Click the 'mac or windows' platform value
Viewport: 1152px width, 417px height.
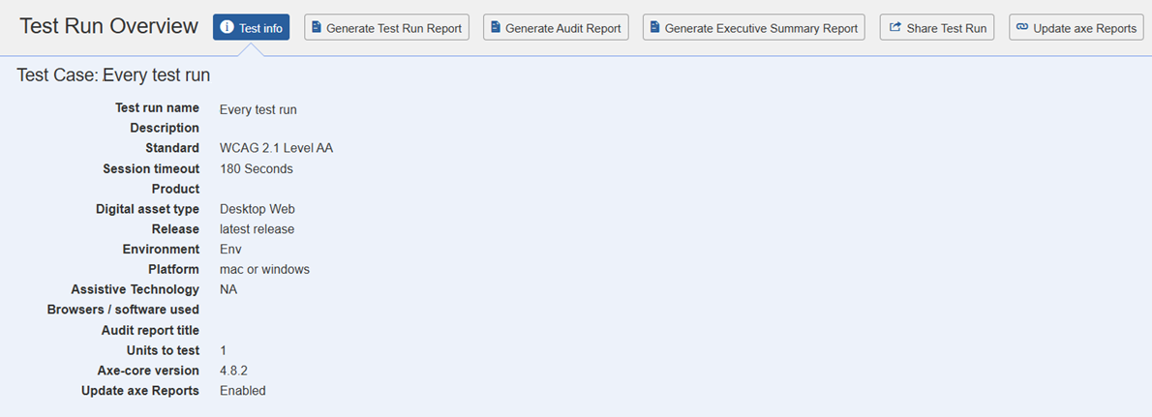coord(264,269)
